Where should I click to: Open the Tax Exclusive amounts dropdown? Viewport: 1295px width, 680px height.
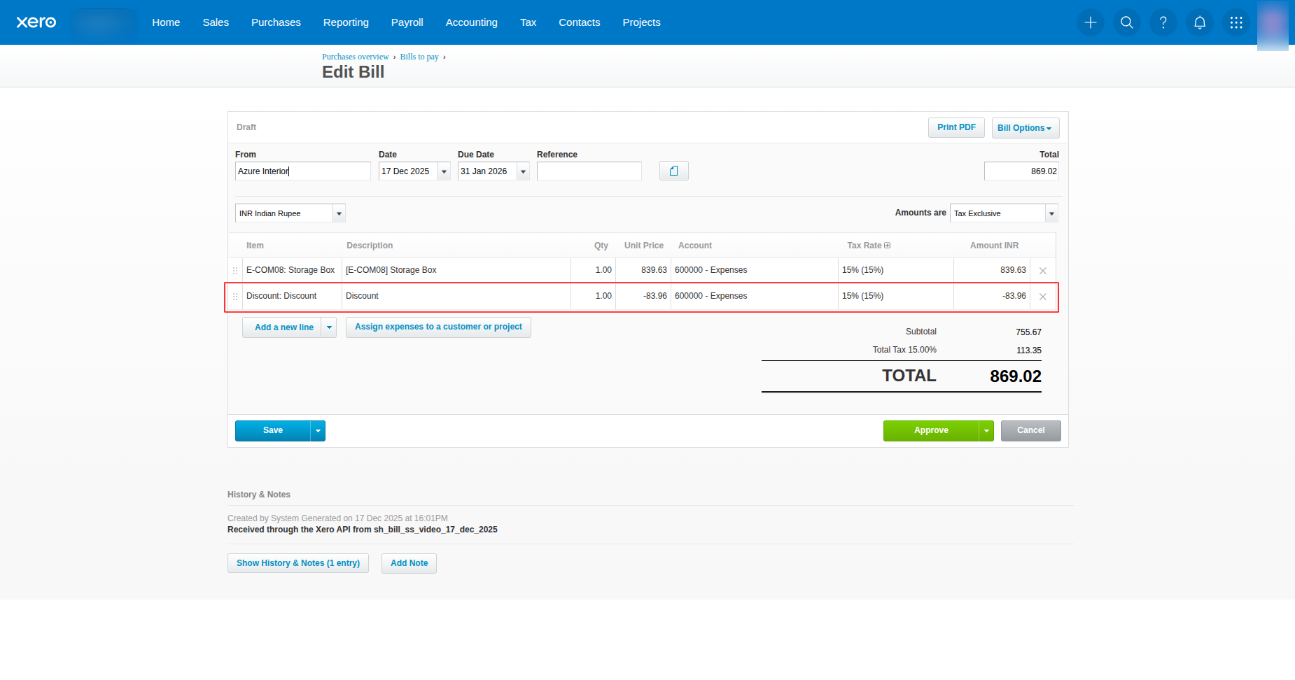click(1051, 213)
